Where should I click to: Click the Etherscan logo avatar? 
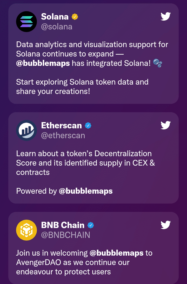click(26, 130)
